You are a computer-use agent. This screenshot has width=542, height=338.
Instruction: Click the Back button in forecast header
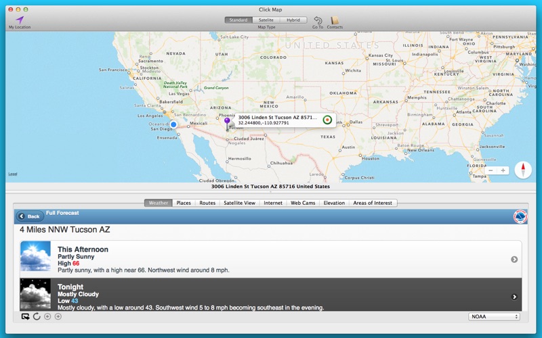(x=30, y=216)
